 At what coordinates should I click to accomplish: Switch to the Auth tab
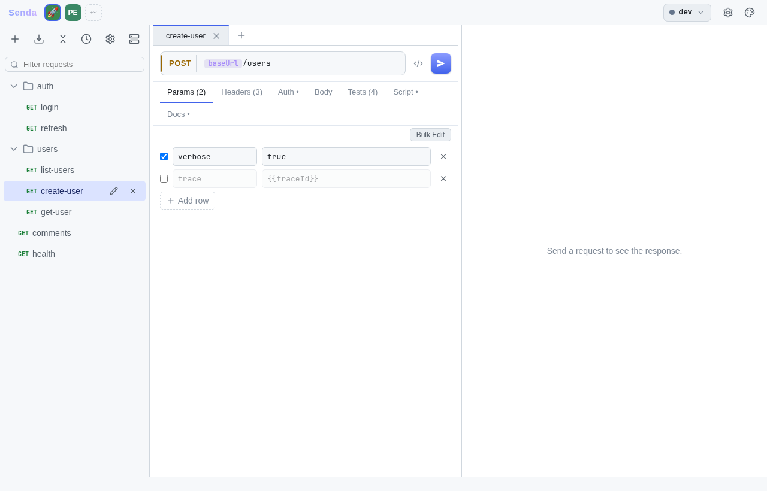point(288,92)
